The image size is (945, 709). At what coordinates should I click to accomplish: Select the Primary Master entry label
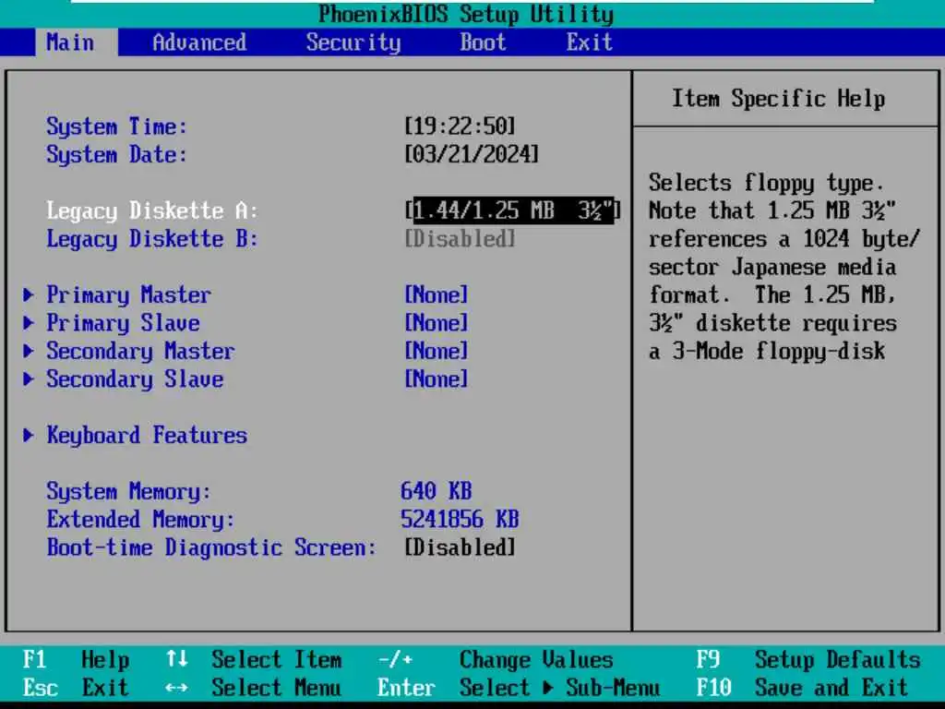pos(129,294)
